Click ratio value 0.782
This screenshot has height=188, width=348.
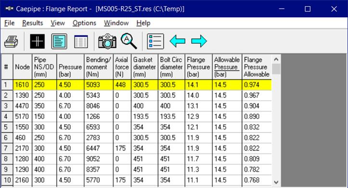pyautogui.click(x=257, y=170)
